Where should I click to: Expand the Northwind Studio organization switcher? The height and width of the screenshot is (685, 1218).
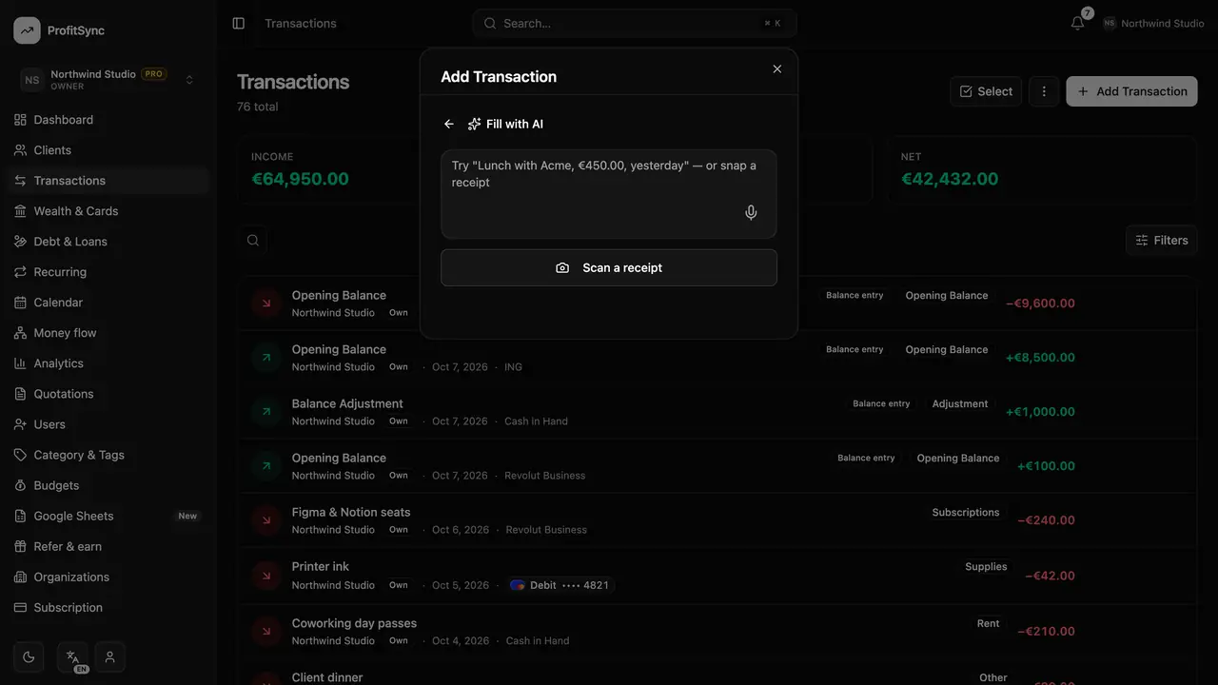pos(108,80)
